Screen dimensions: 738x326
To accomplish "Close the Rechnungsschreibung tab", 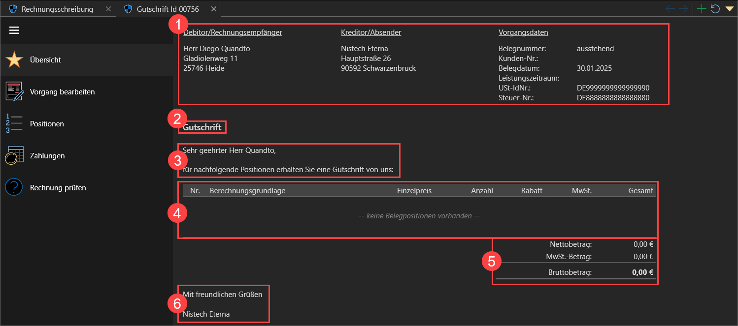I will coord(108,9).
